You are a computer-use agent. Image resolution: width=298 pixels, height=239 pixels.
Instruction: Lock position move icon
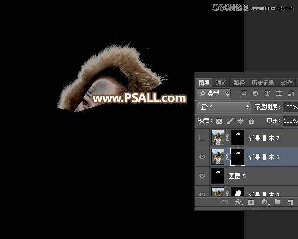[x=240, y=121]
